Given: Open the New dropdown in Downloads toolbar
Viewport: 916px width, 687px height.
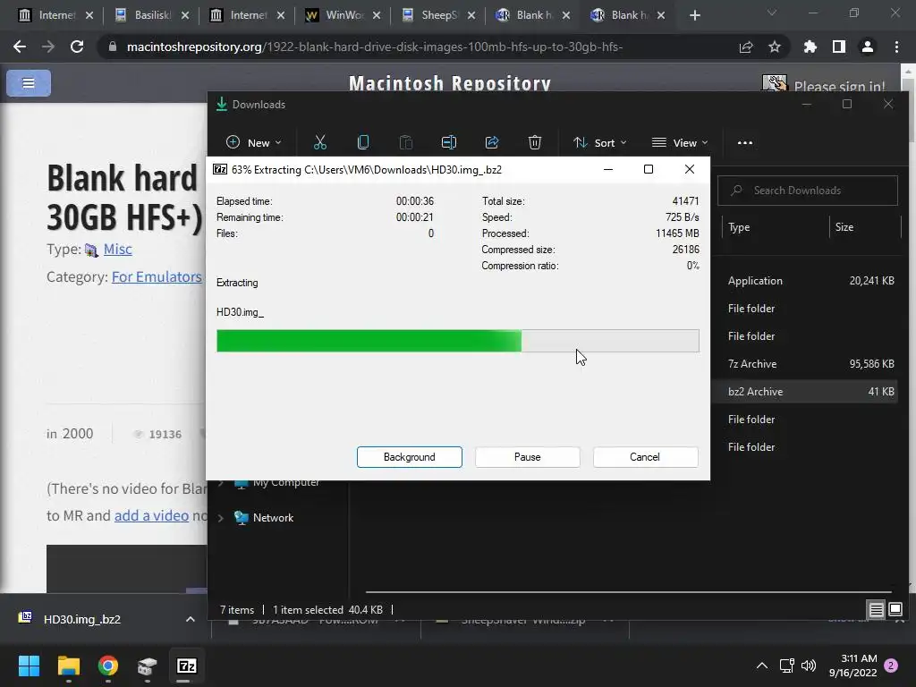Looking at the screenshot, I should pyautogui.click(x=253, y=142).
